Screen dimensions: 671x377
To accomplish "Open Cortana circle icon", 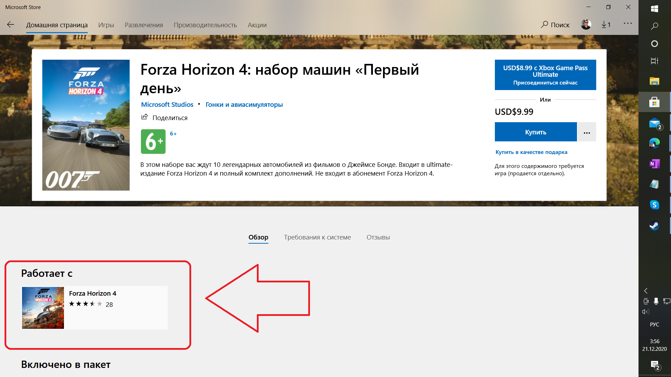I will coord(655,44).
